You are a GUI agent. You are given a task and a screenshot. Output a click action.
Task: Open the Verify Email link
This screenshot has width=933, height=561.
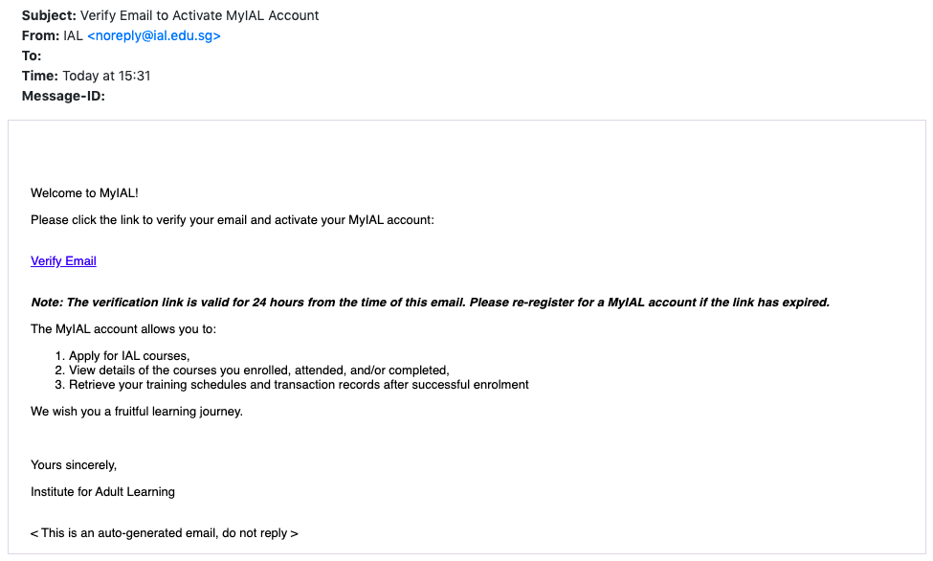(x=63, y=260)
